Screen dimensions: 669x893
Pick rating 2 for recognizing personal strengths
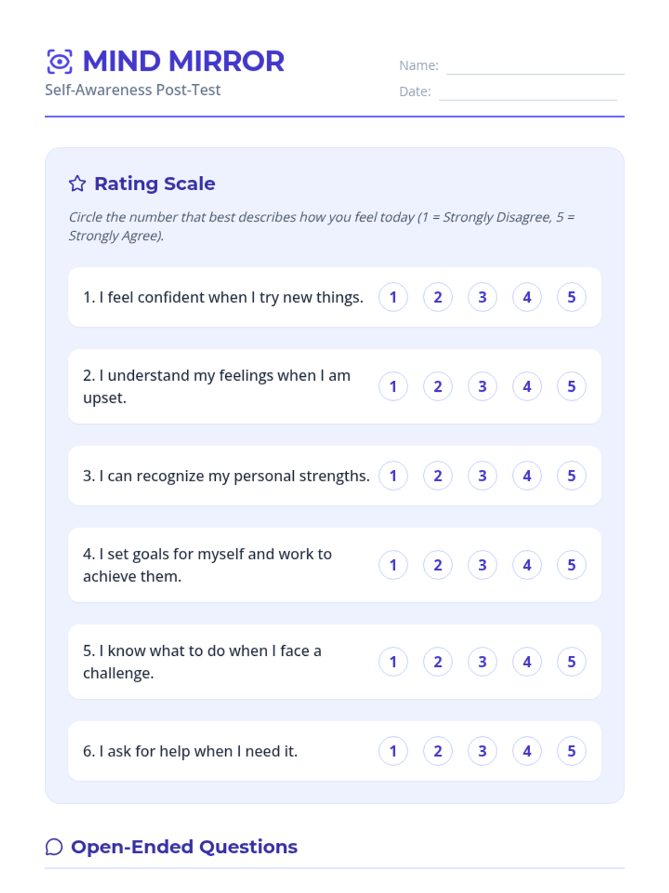point(438,476)
